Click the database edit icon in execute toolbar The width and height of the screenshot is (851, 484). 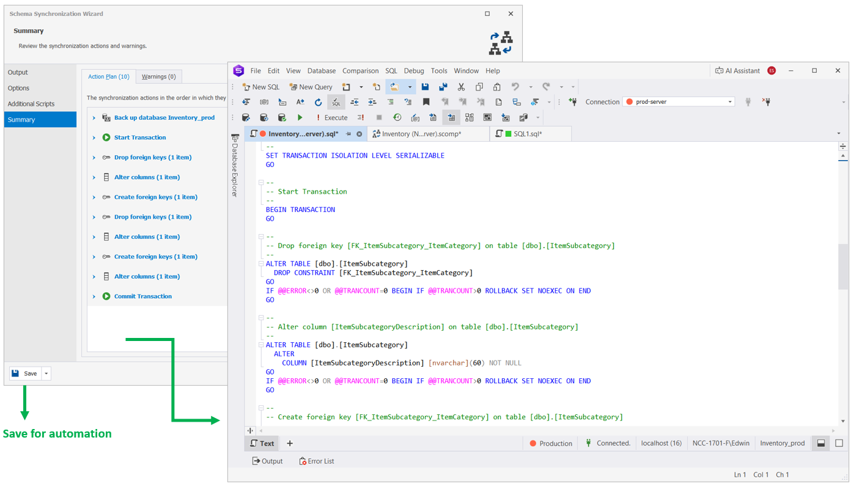tap(246, 117)
